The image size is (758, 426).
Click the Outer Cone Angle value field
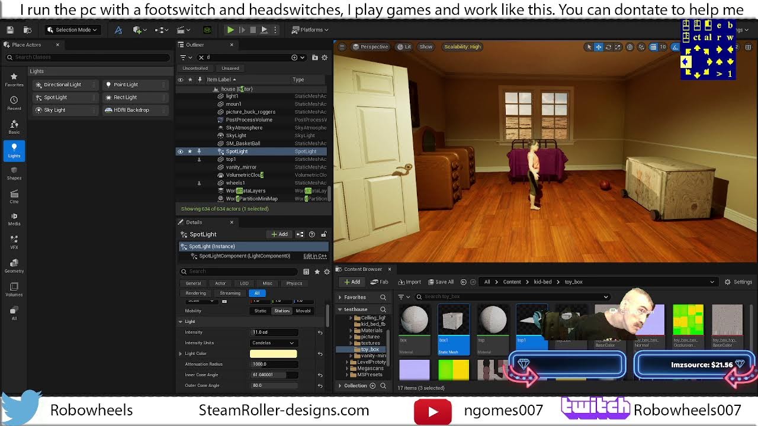273,385
